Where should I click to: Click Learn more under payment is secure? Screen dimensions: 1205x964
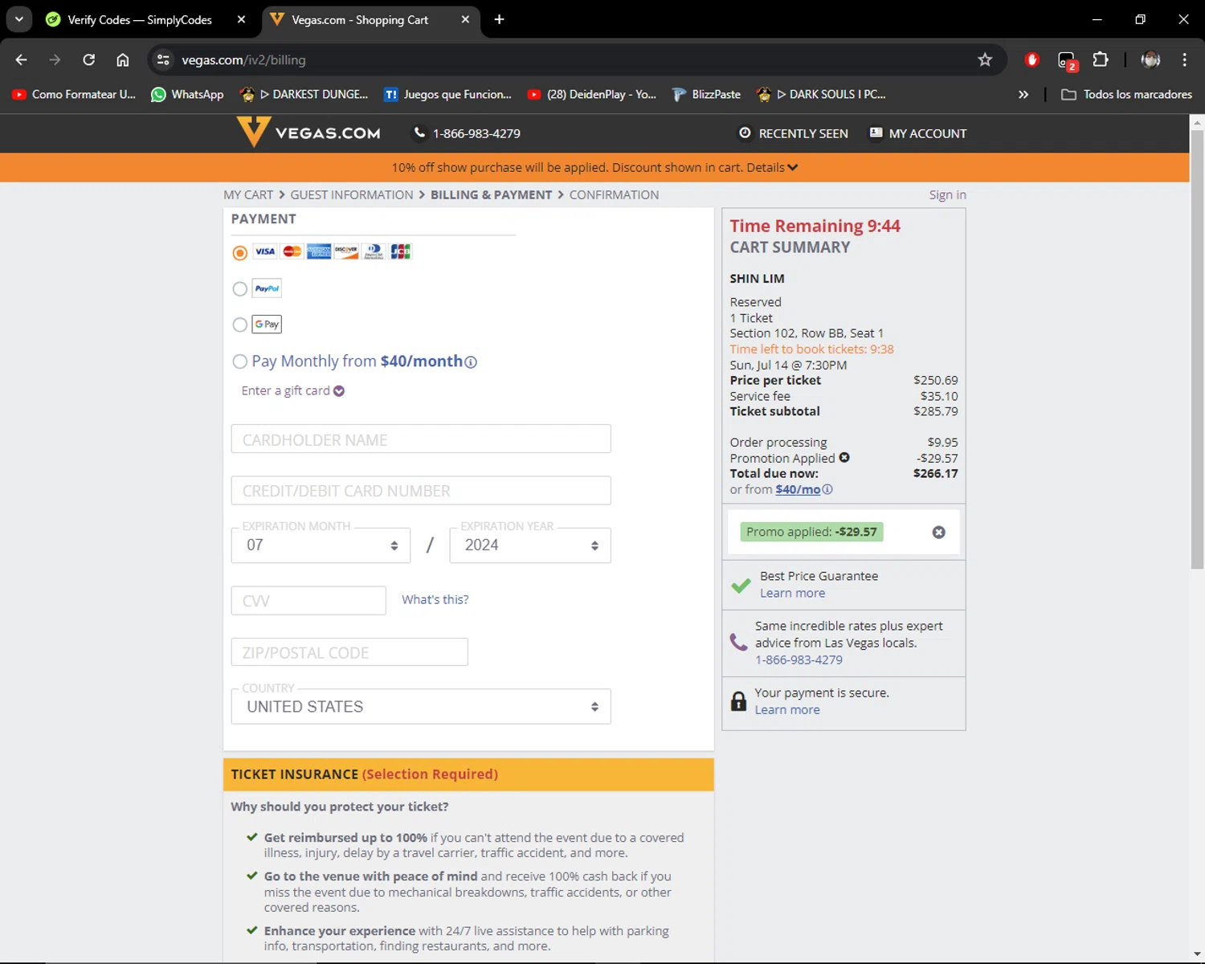click(787, 709)
